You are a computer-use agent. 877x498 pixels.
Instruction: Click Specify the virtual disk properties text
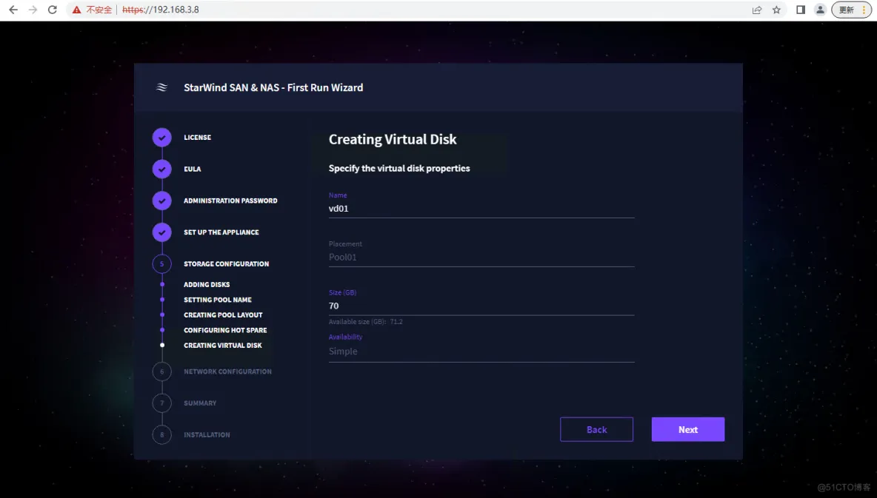(x=399, y=168)
